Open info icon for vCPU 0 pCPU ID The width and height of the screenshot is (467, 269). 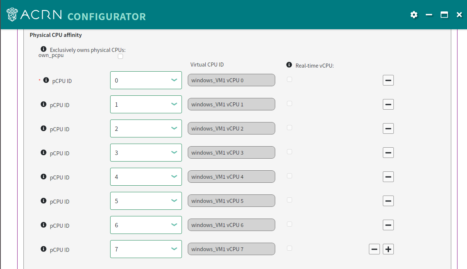pos(46,80)
